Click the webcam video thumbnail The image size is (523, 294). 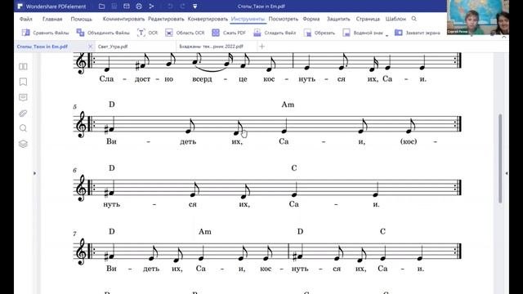coord(477,17)
